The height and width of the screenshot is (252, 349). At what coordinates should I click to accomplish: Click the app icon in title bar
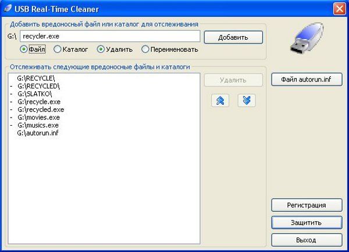[x=8, y=9]
